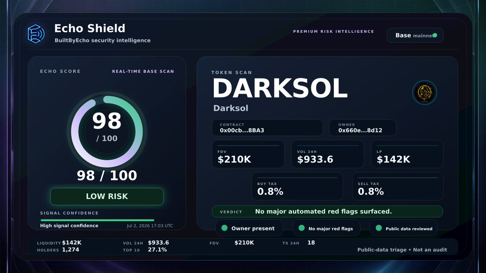
Task: Click the contract address 0x00cb...8BA3
Action: (242, 131)
